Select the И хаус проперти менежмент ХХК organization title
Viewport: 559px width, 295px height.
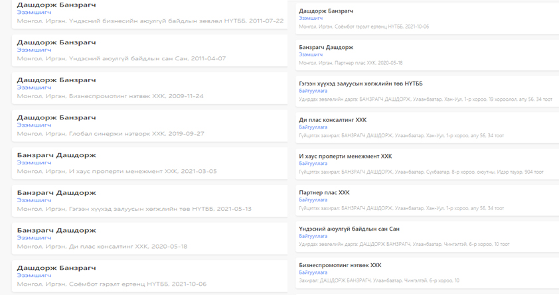pos(345,156)
